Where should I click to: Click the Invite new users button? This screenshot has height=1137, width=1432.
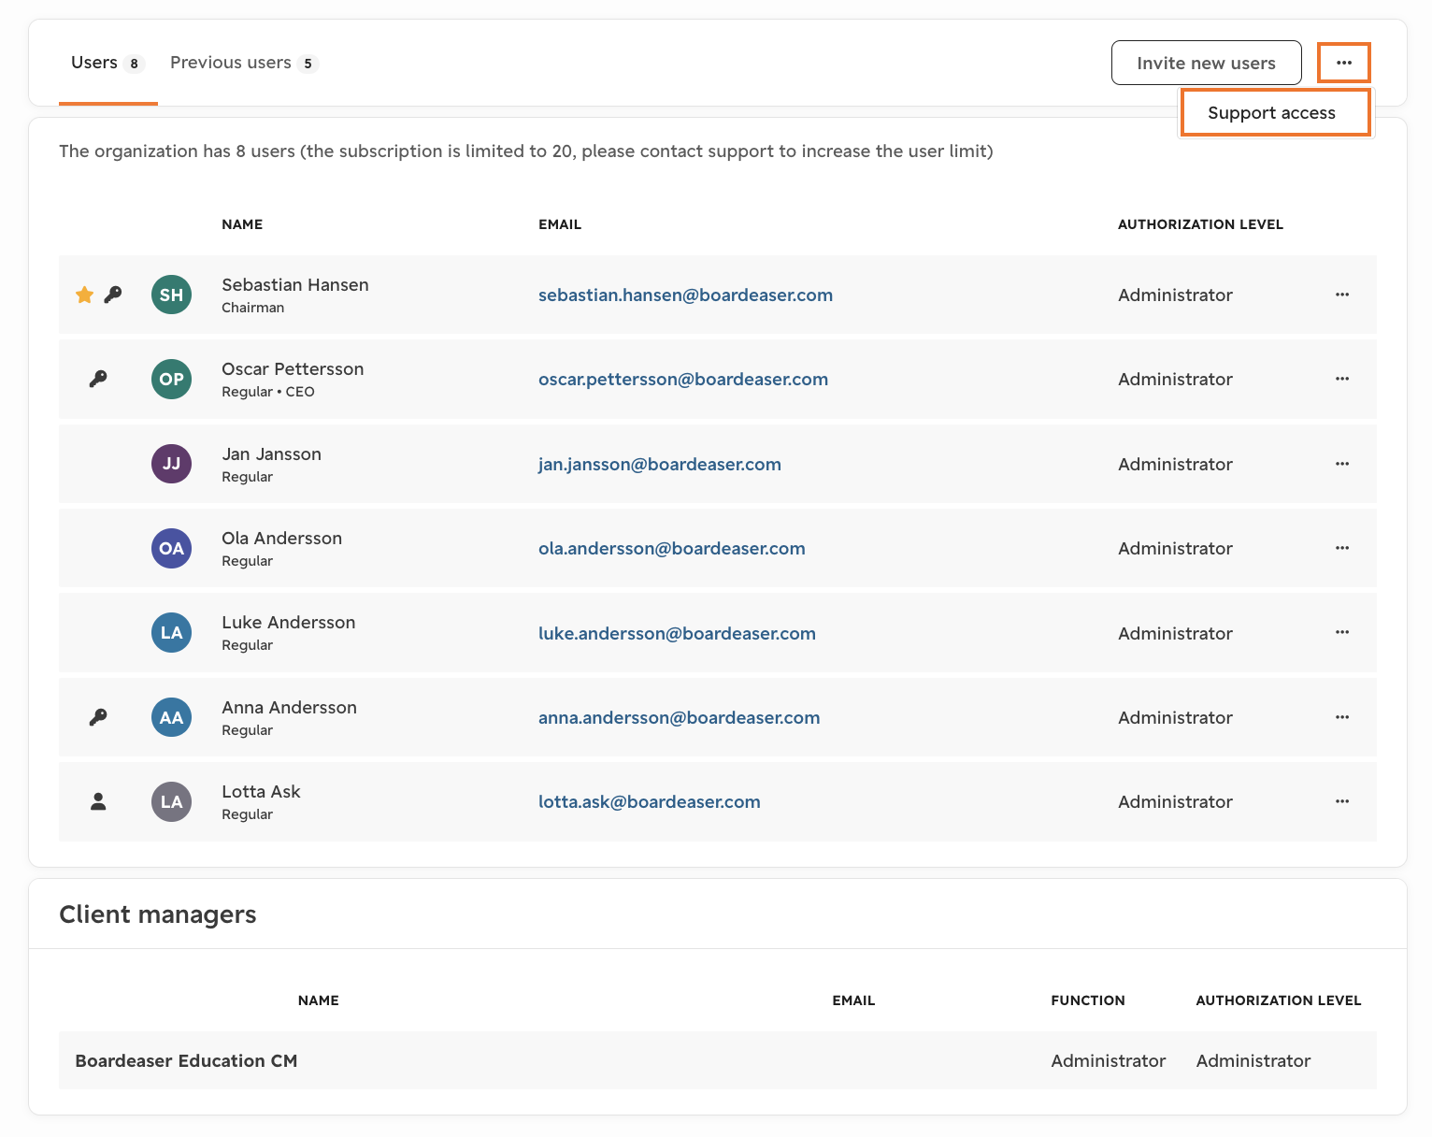click(1206, 63)
